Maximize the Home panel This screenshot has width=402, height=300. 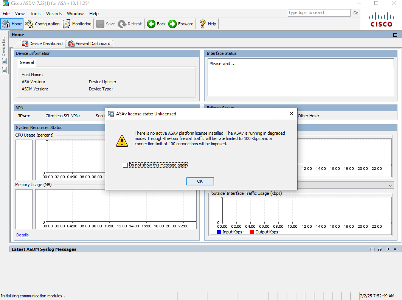[x=395, y=35]
